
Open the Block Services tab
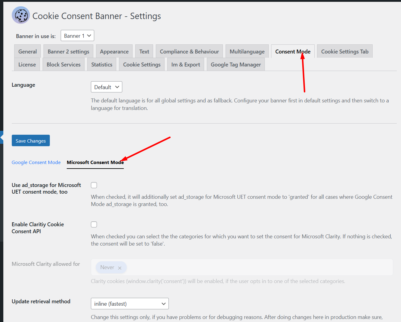pyautogui.click(x=63, y=64)
